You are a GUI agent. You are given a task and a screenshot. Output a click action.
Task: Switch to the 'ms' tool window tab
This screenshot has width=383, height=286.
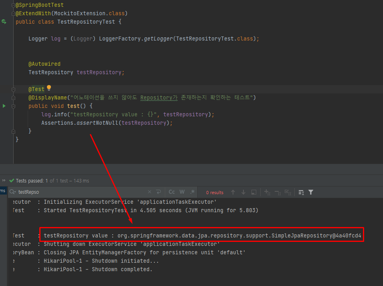(2, 192)
